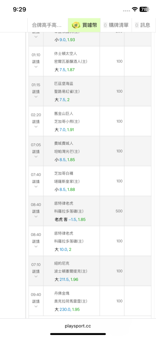Tap the 0 count badge beside 購牌清單
This screenshot has height=338, width=156.
[105, 25]
